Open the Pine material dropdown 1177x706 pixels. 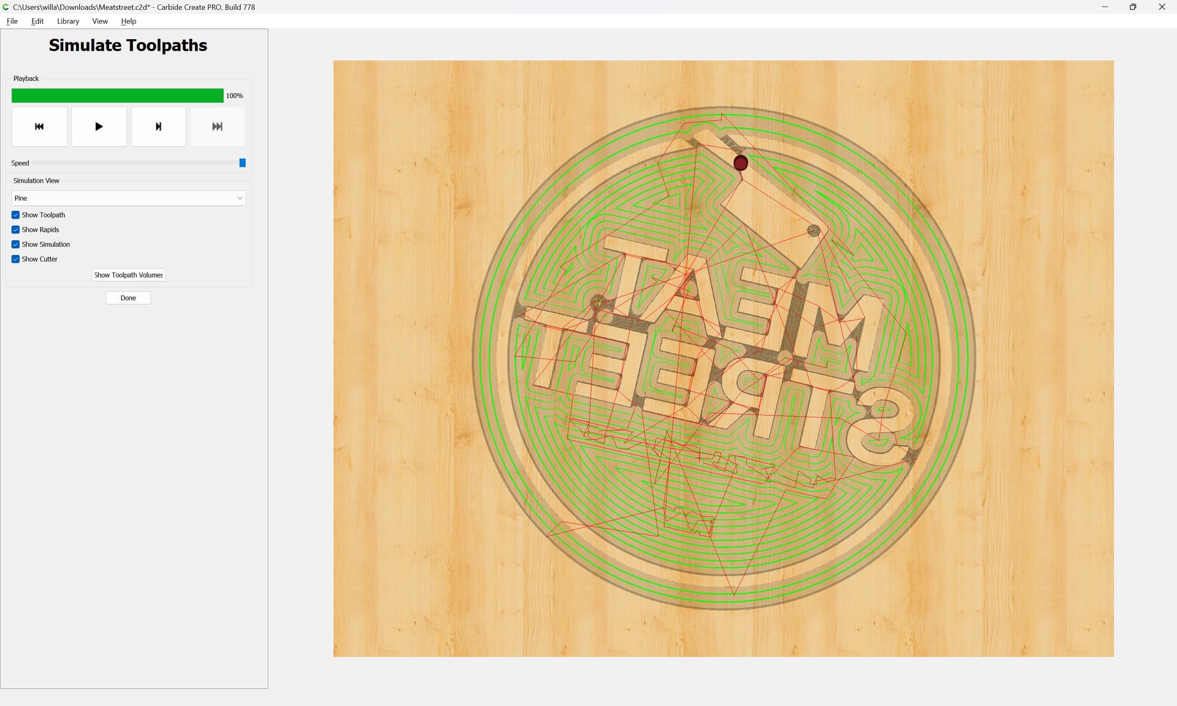(128, 198)
